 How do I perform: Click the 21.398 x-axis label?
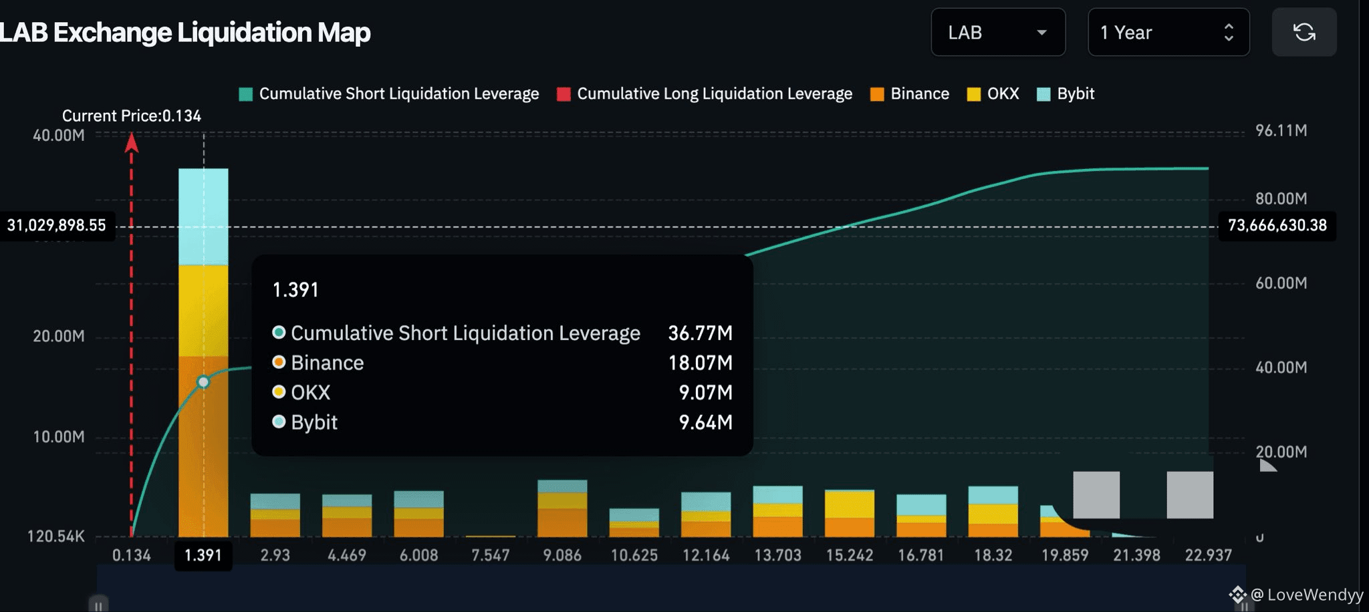tap(1136, 555)
